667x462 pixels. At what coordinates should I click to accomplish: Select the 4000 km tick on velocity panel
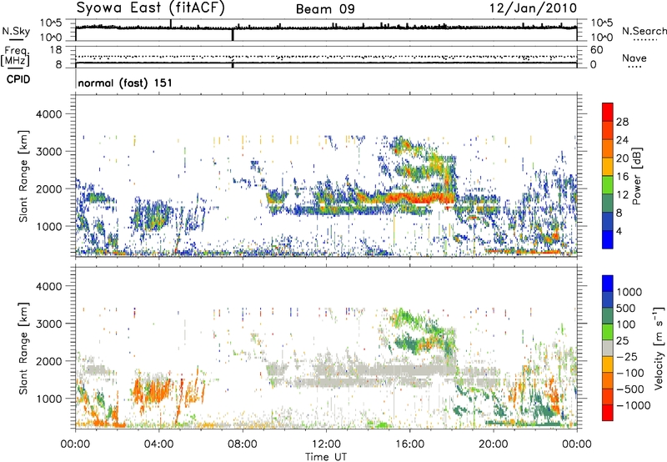click(x=48, y=286)
